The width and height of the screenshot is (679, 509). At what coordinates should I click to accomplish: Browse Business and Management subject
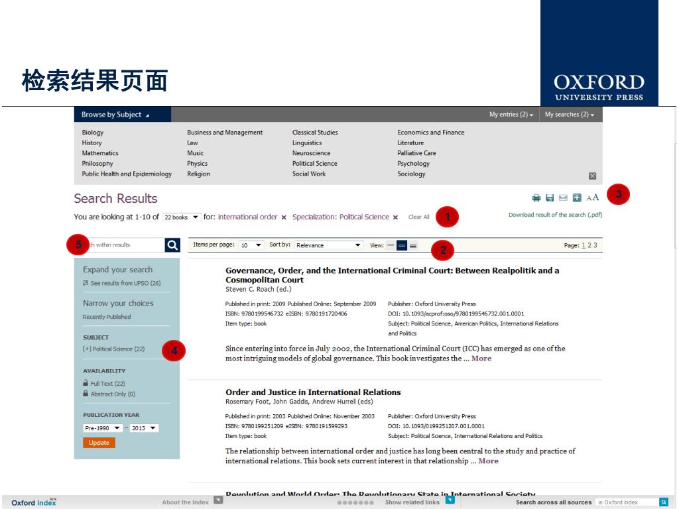[225, 133]
